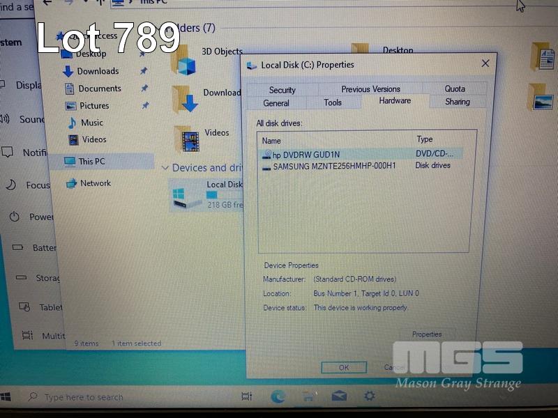The height and width of the screenshot is (418, 558).
Task: Click the Documents page icon in sidebar
Action: coord(69,88)
